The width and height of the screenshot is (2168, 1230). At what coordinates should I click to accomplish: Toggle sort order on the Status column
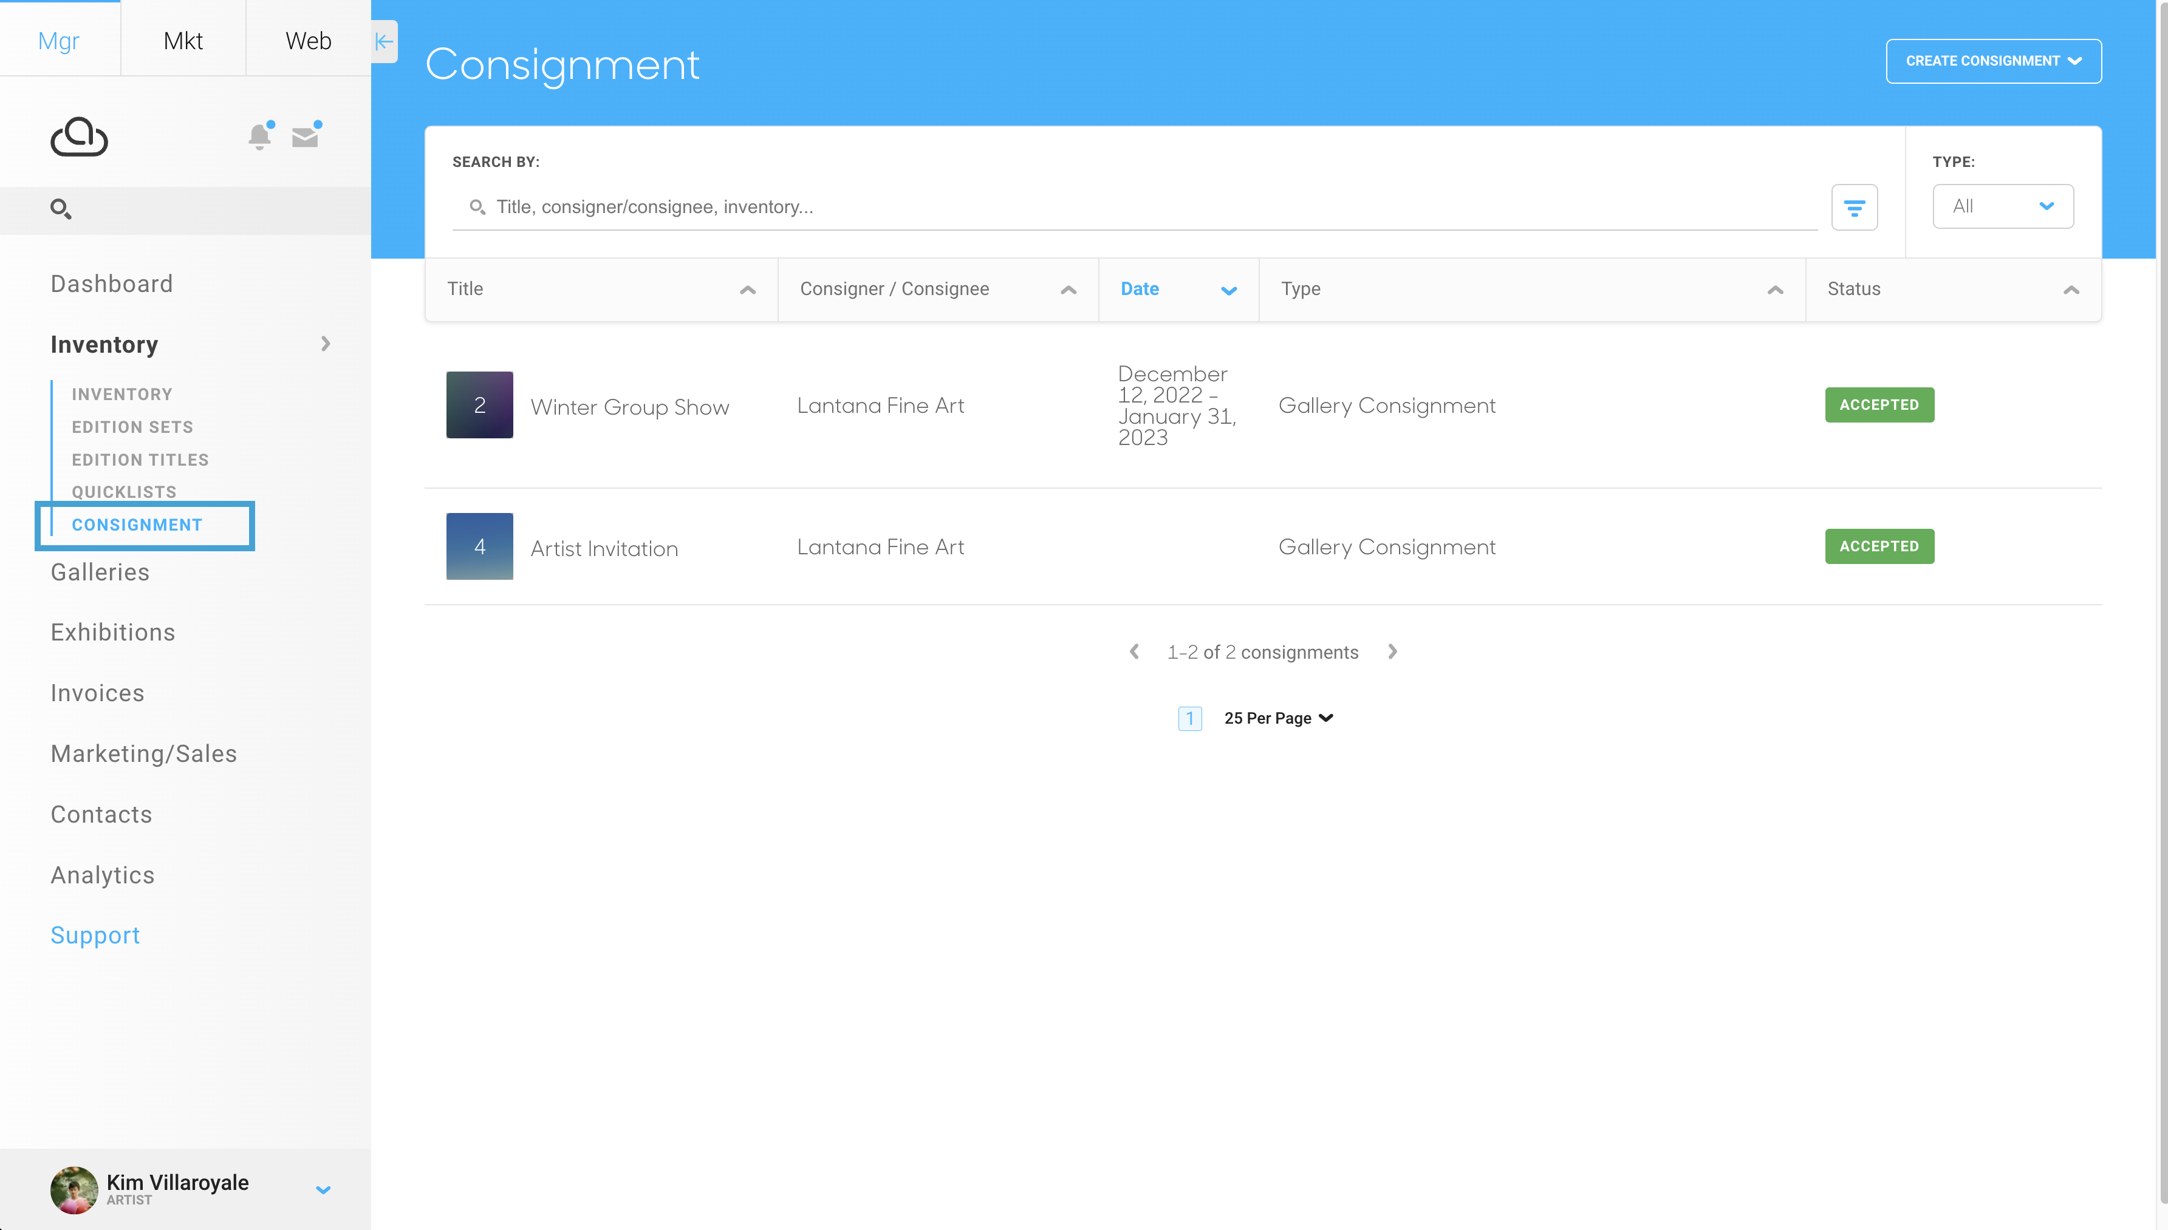click(2071, 290)
